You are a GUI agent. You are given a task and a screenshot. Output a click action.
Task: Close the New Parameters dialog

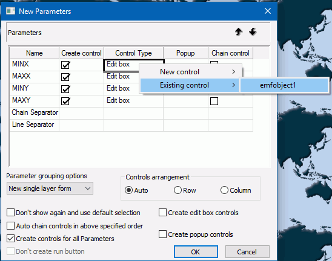click(x=268, y=11)
